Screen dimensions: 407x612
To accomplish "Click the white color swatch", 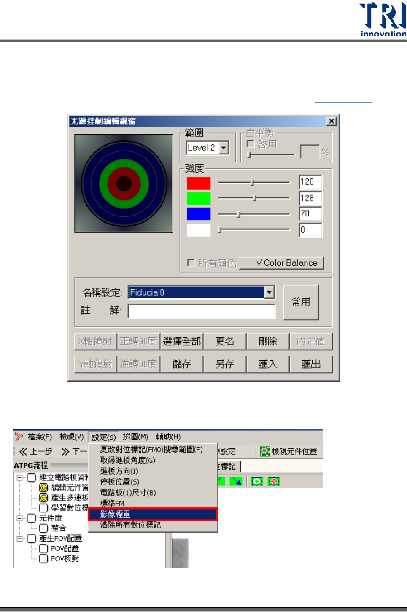I will pos(199,230).
